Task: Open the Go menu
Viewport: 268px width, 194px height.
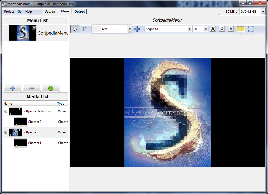Action: [20, 12]
